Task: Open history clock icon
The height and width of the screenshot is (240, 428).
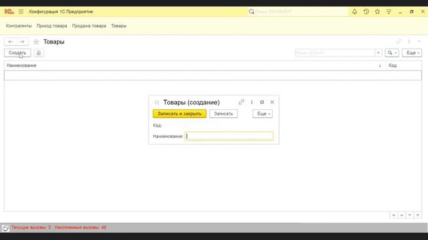Action: point(366,12)
